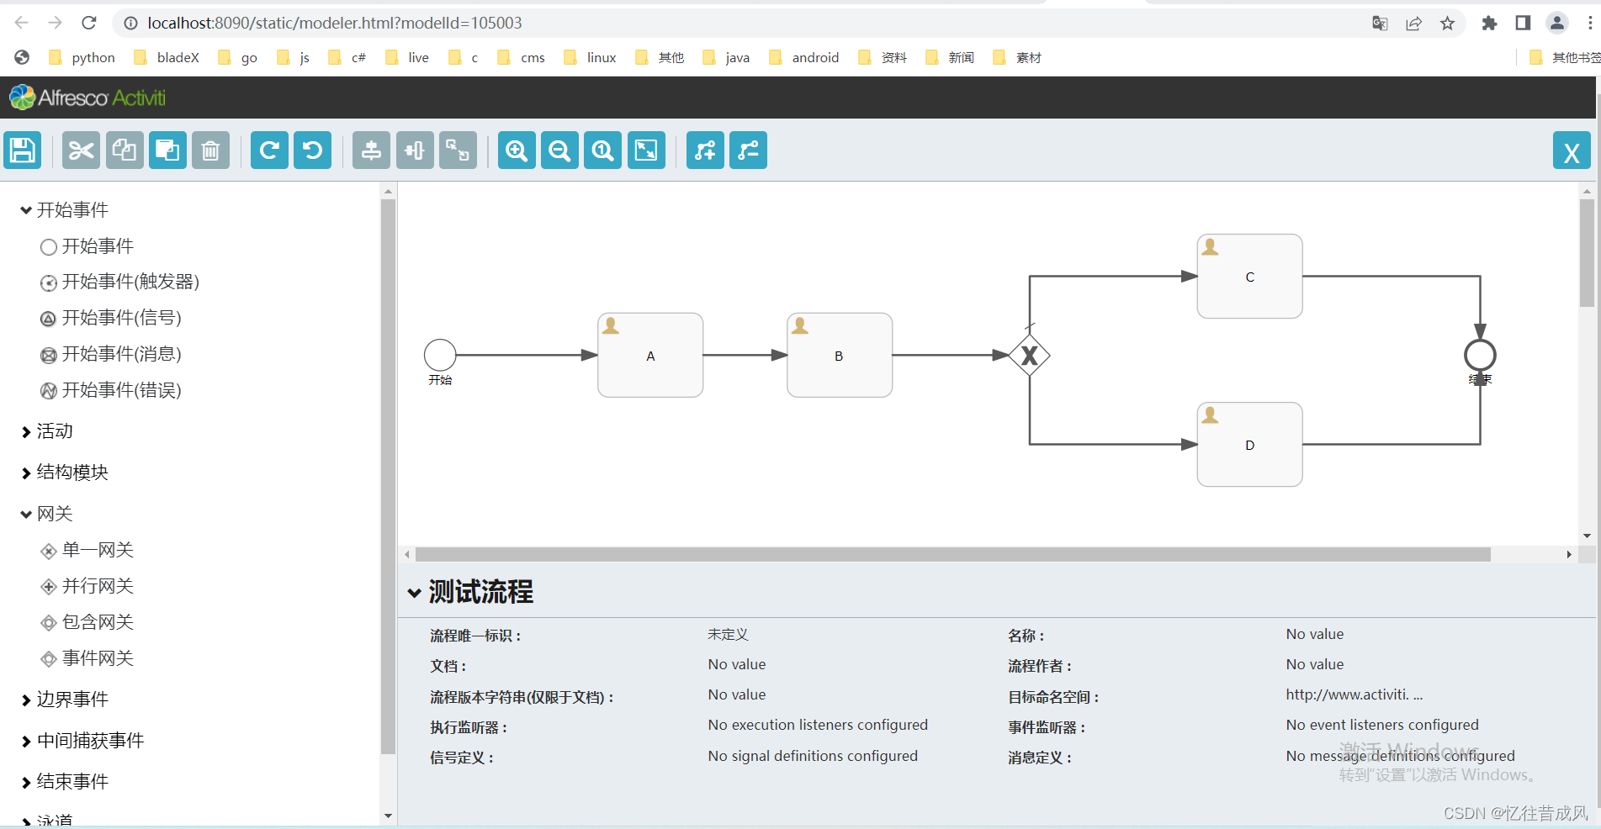Select user task B on canvas
This screenshot has height=829, width=1601.
(x=840, y=355)
